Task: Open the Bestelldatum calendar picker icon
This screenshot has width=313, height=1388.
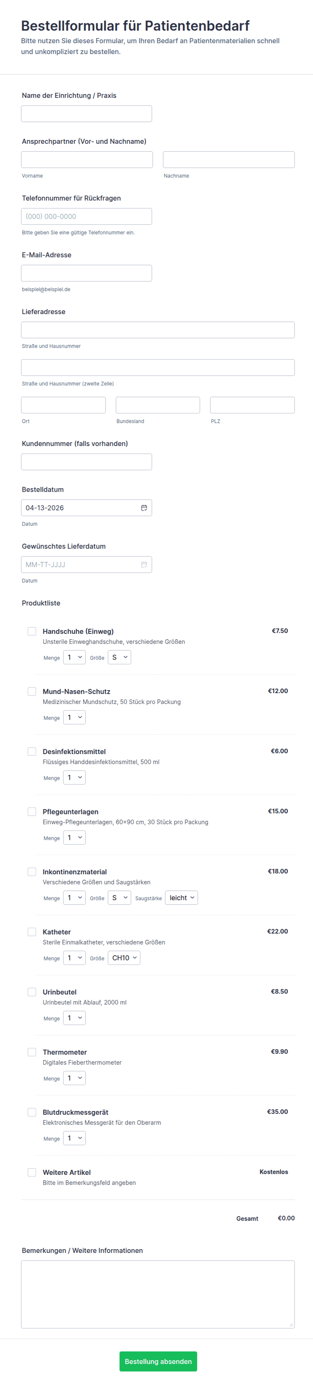Action: (144, 508)
